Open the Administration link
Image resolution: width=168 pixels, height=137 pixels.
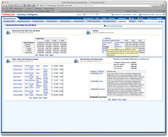point(127,15)
